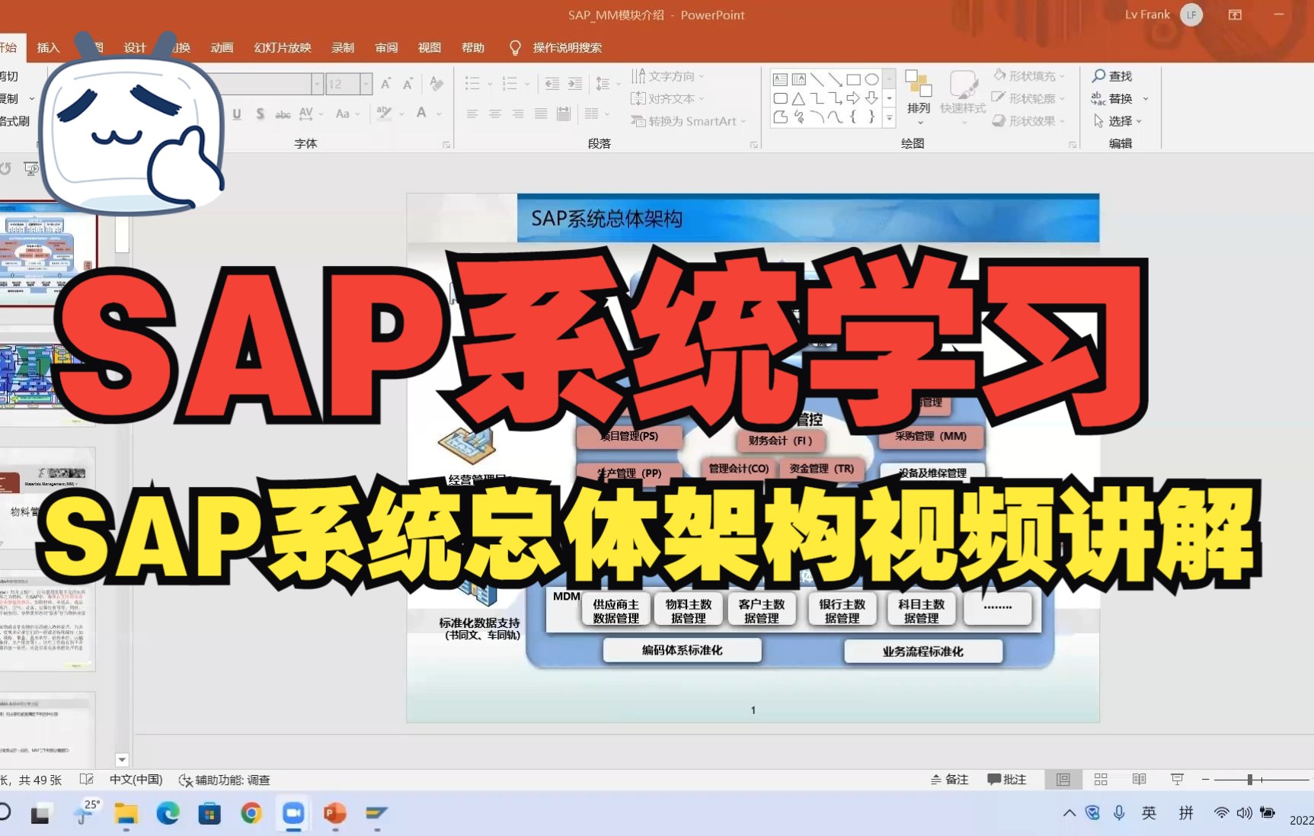
Task: Click Find (查找) in Editing group
Action: 1112,76
